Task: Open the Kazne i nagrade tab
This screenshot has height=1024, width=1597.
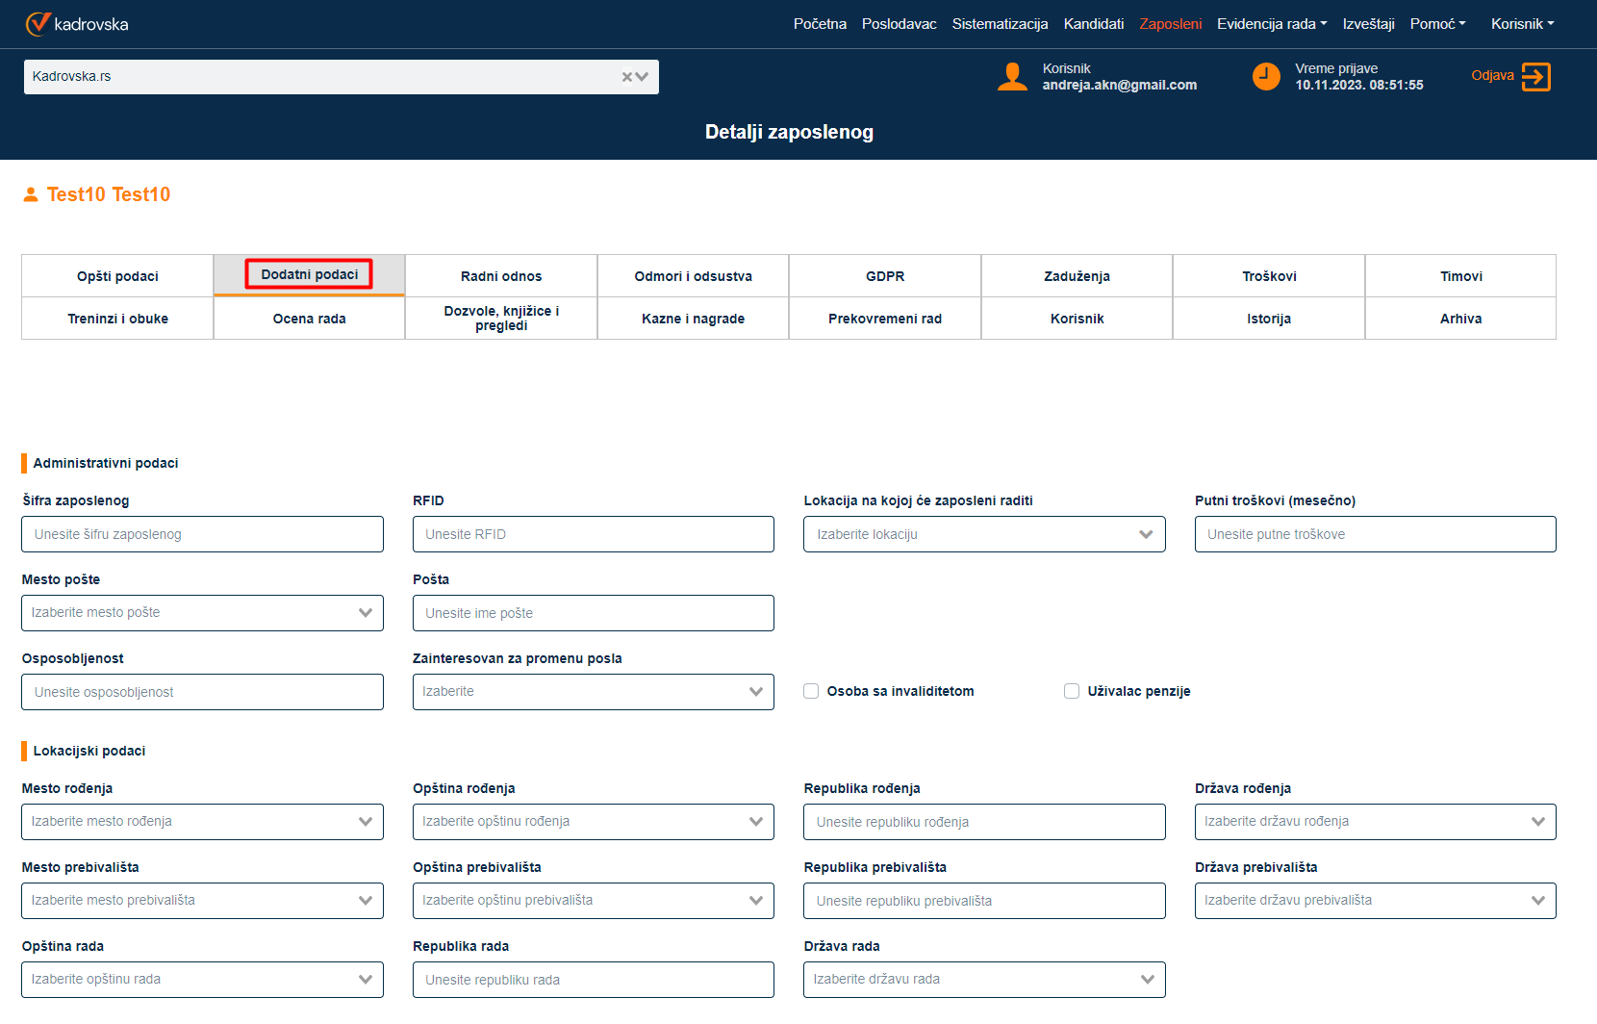Action: tap(693, 319)
